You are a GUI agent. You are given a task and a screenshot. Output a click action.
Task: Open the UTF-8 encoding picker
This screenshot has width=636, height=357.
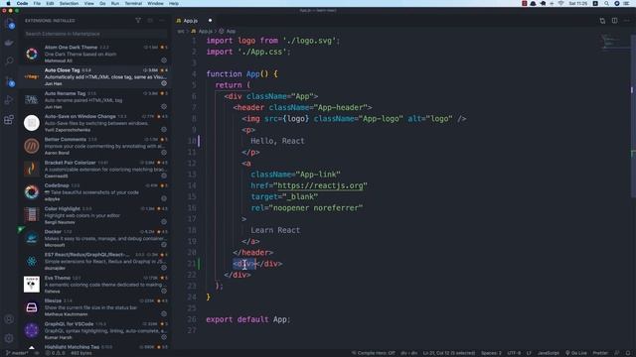pyautogui.click(x=514, y=353)
